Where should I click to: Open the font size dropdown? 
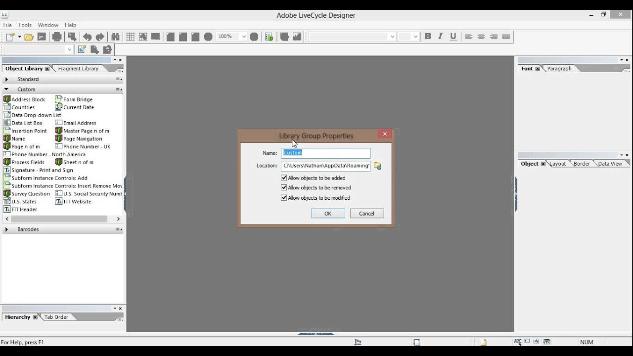415,37
